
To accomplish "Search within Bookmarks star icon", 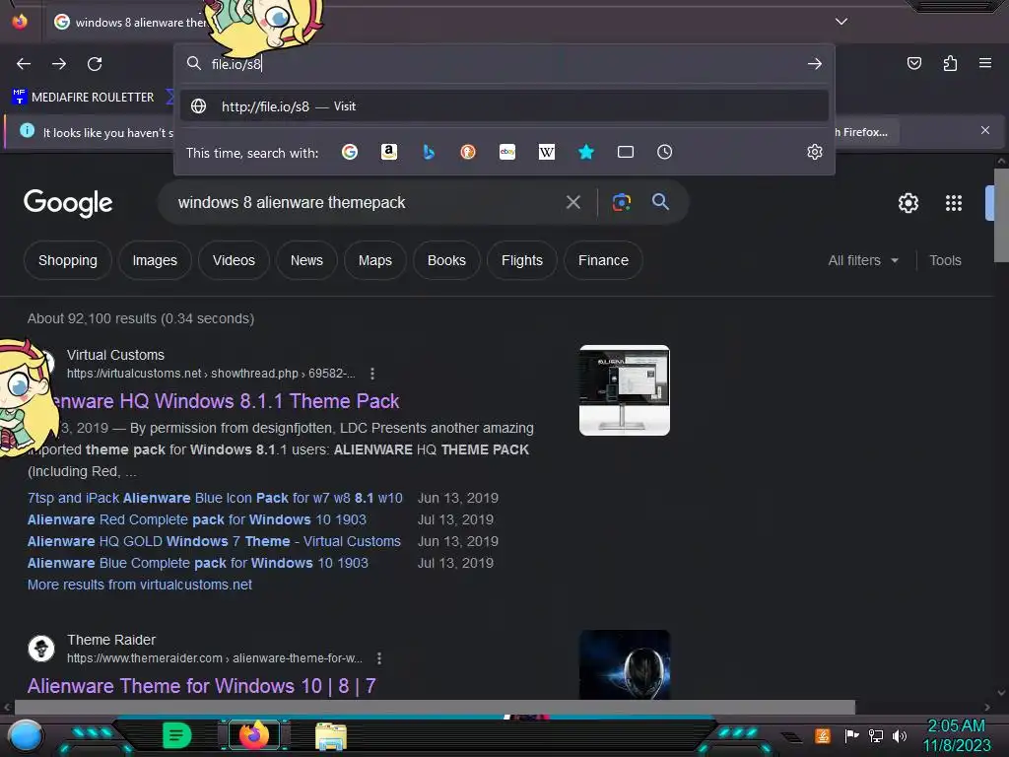I will pos(585,152).
